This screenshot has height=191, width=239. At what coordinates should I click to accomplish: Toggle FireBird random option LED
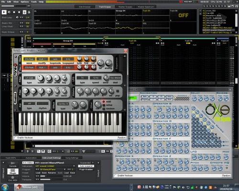click(104, 109)
